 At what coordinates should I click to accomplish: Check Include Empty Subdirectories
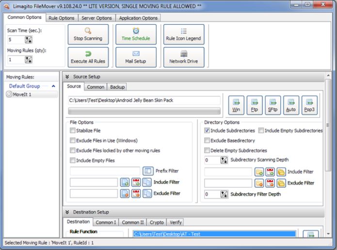(261, 130)
